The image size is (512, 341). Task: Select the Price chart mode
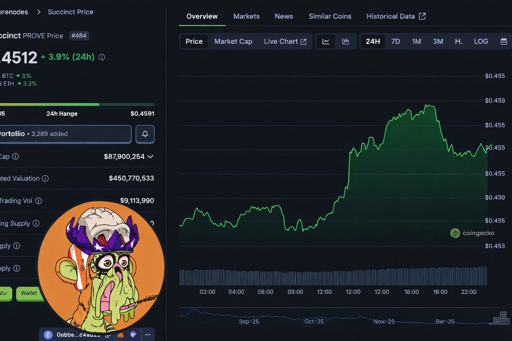[x=194, y=41]
